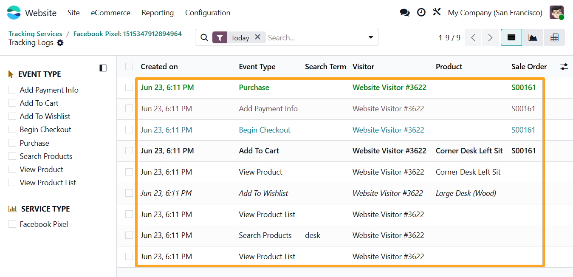Click the search magnifier icon
This screenshot has width=573, height=277.
[x=204, y=38]
